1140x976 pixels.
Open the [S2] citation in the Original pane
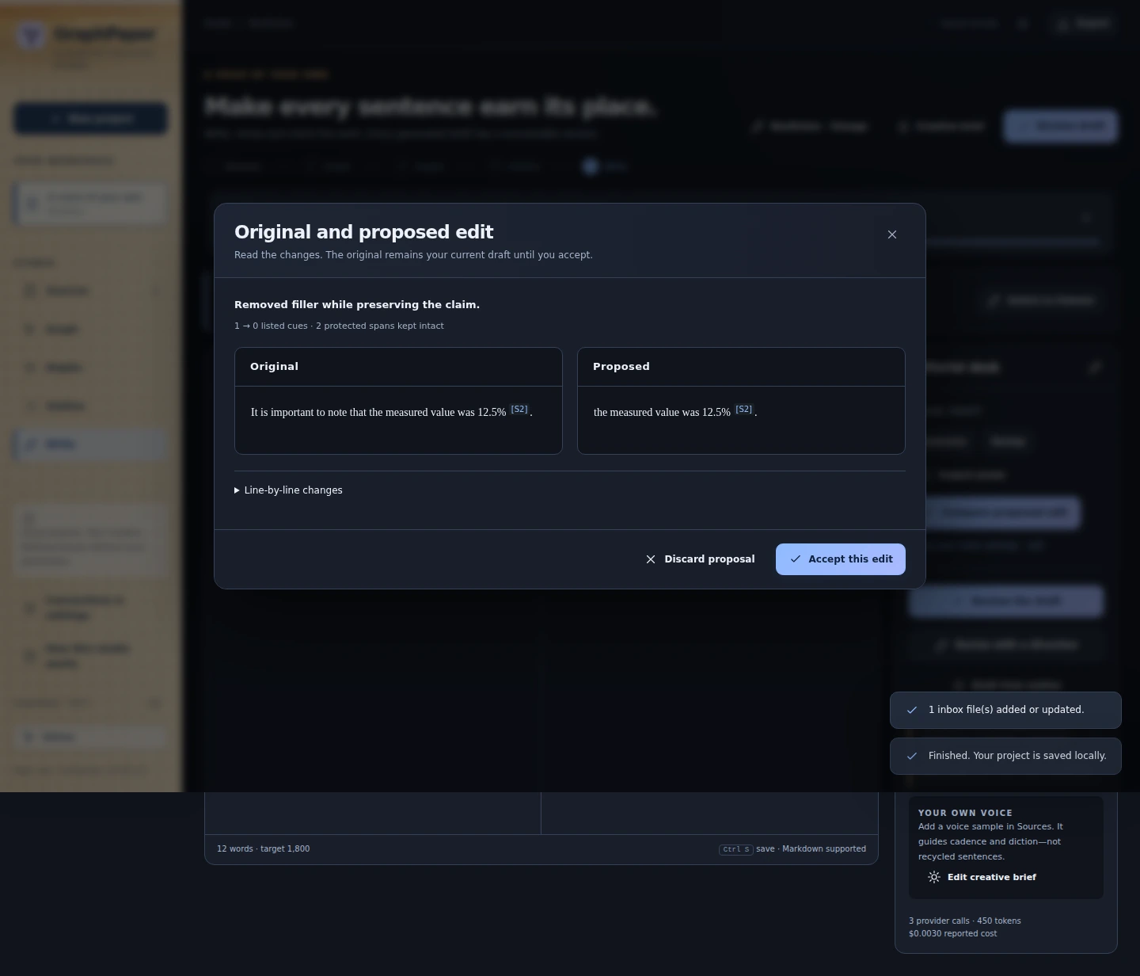[519, 410]
